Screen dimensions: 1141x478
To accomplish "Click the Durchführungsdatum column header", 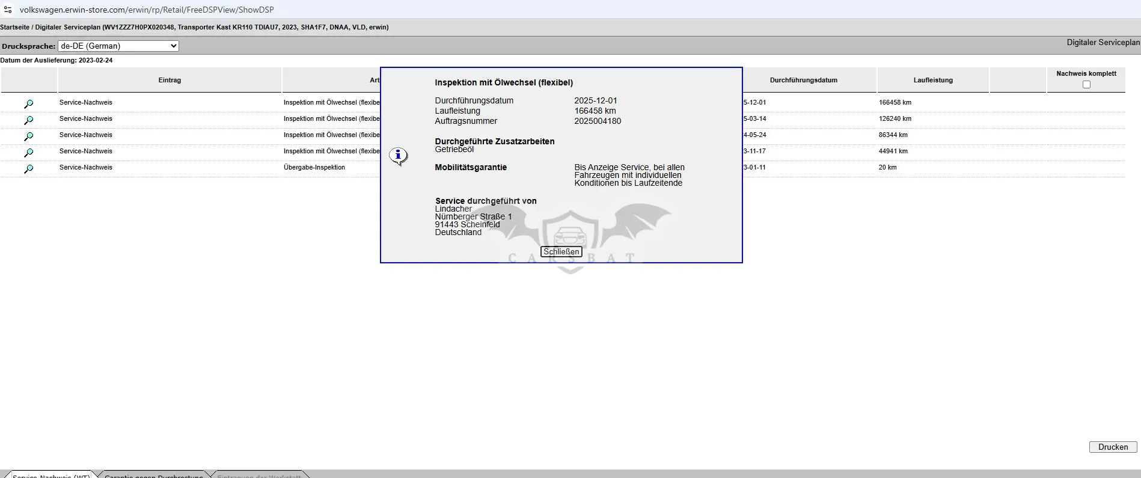I will click(x=803, y=80).
